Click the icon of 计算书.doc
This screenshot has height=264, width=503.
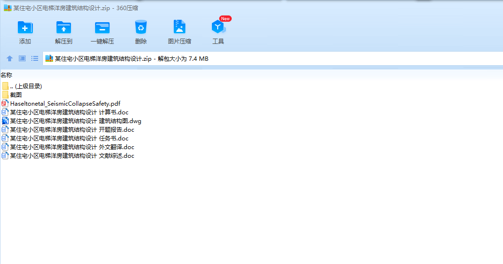point(5,112)
